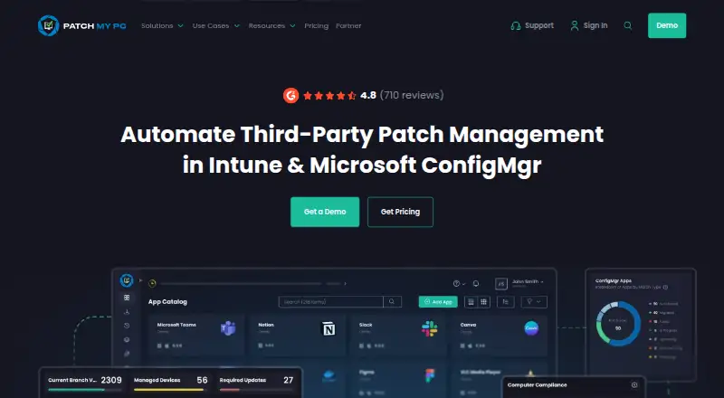Viewport: 724px width, 398px height.
Task: Click the 710 reviews link
Action: pyautogui.click(x=412, y=96)
